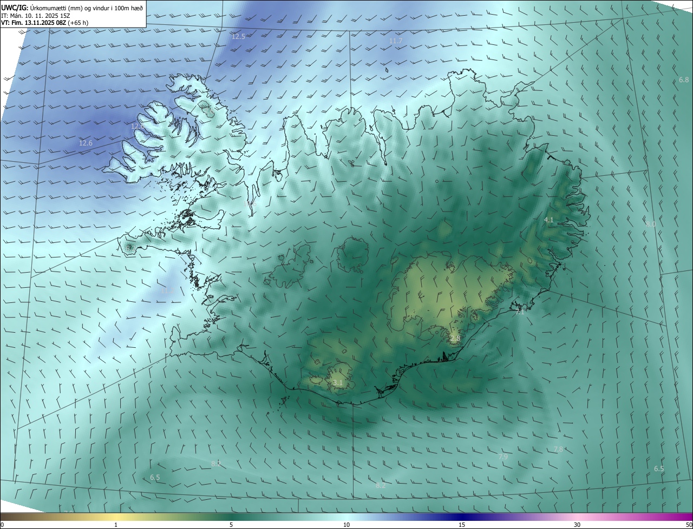Click the colorbar tick label 10
The height and width of the screenshot is (529, 693).
click(346, 525)
